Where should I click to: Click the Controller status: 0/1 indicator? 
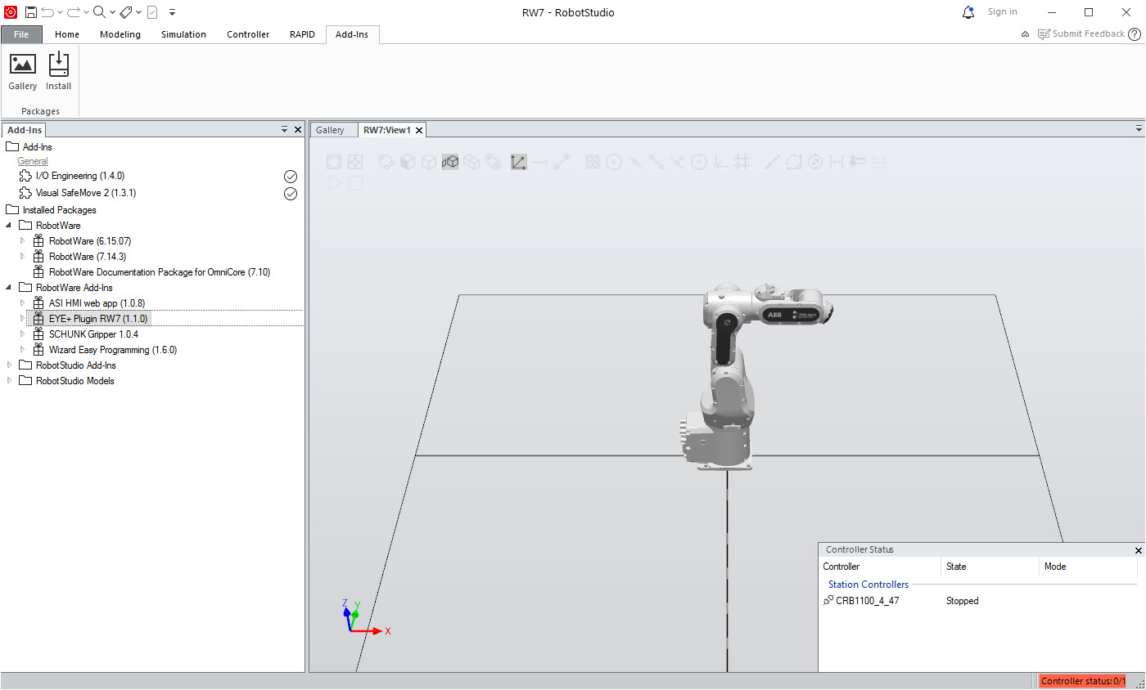[x=1082, y=681]
